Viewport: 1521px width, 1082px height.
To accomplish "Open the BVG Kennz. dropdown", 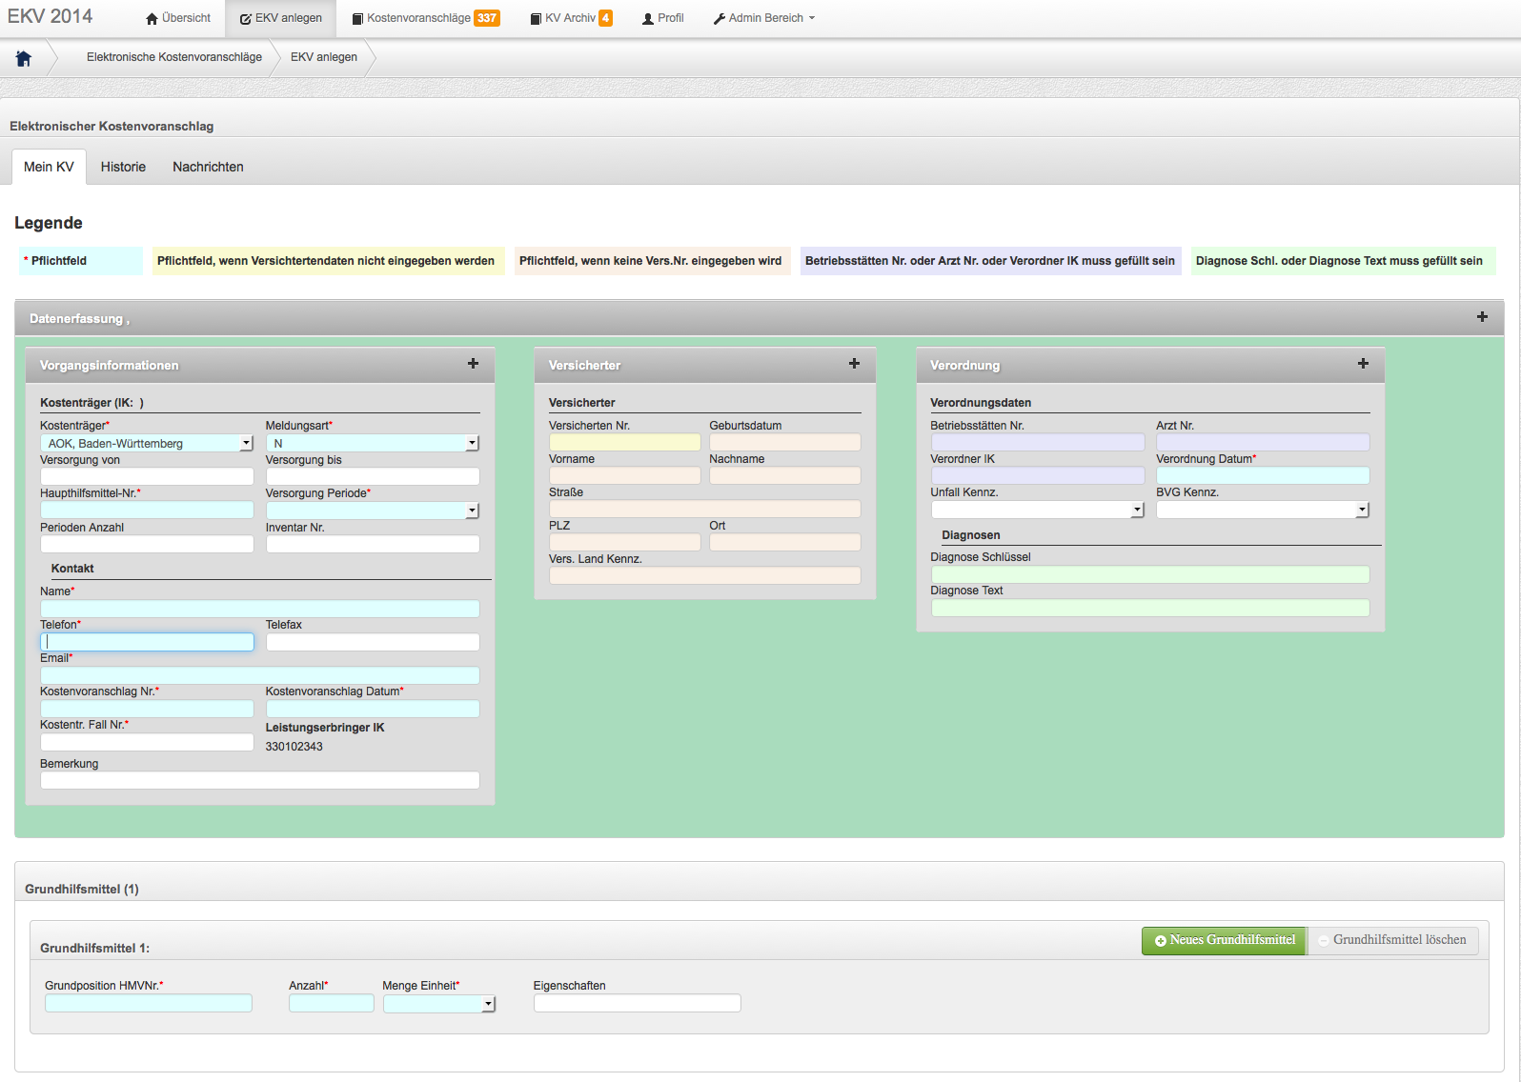I will [x=1263, y=510].
